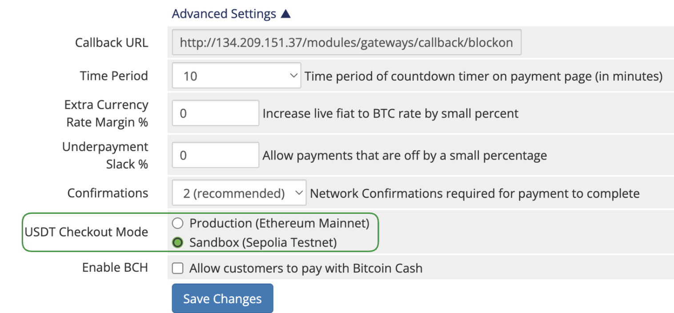Collapse the Advanced Settings triangle icon
The width and height of the screenshot is (674, 313).
coord(286,14)
